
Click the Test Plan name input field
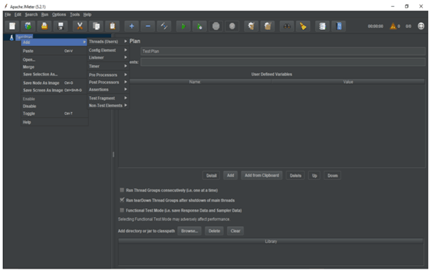pyautogui.click(x=283, y=51)
